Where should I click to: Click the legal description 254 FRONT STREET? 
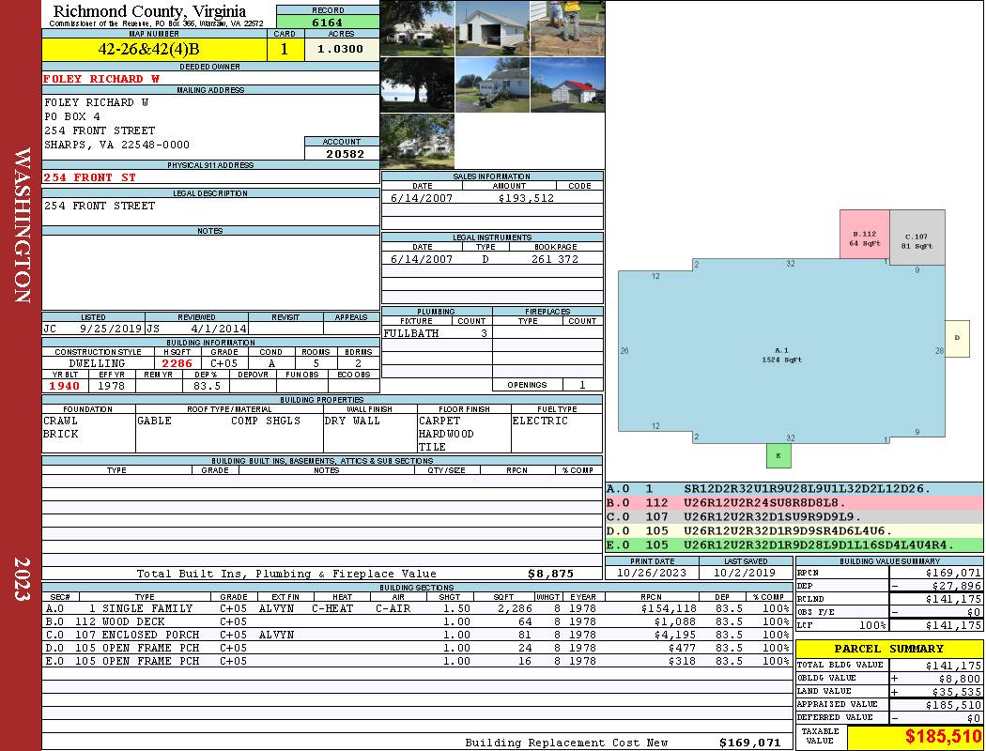click(x=100, y=206)
